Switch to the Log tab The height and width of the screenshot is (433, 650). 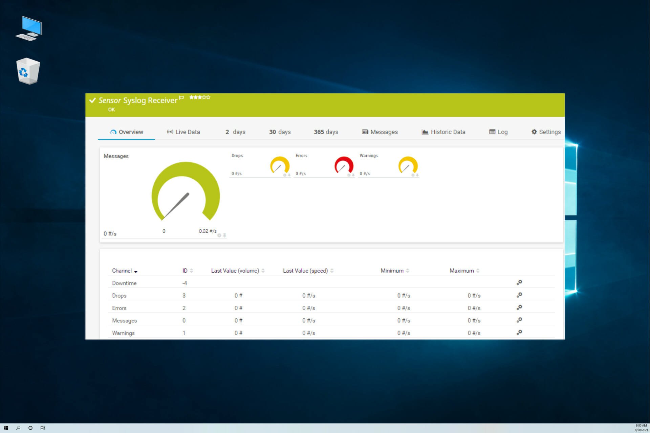point(498,132)
